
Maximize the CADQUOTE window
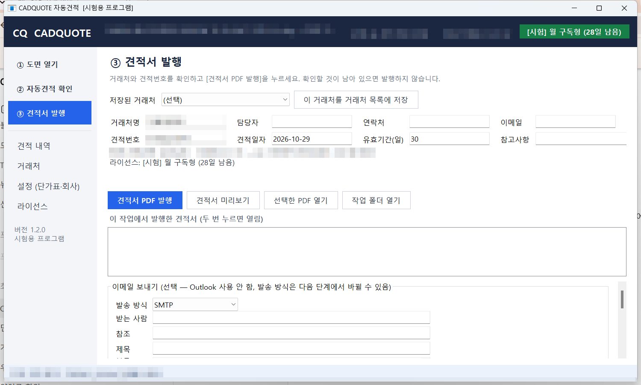[x=599, y=8]
